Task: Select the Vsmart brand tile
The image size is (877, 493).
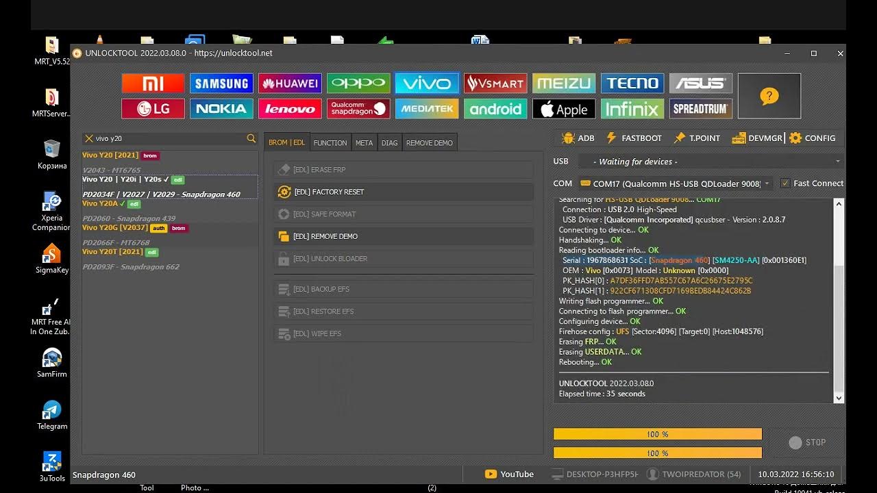Action: pos(495,84)
